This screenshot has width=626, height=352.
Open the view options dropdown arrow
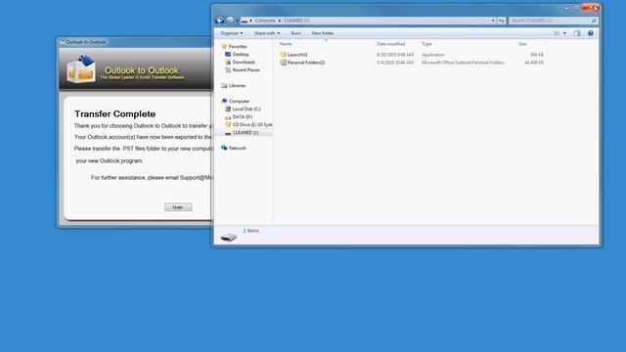pos(564,33)
